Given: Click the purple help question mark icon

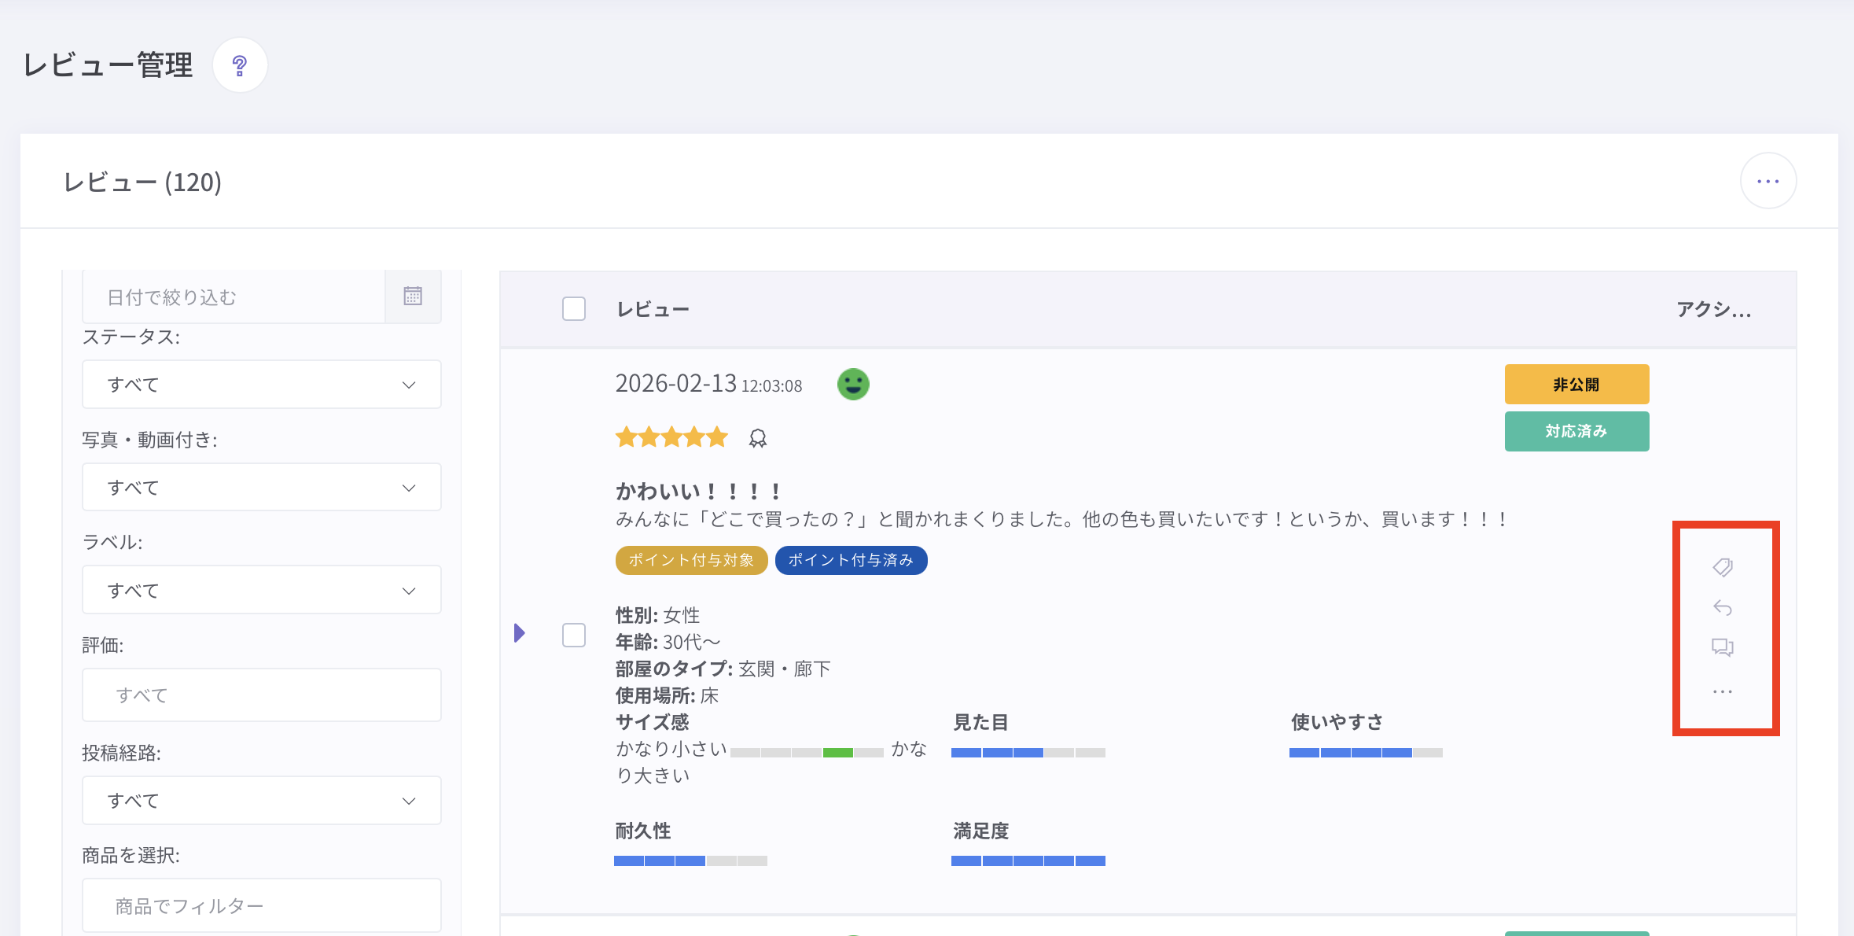Looking at the screenshot, I should pos(240,65).
